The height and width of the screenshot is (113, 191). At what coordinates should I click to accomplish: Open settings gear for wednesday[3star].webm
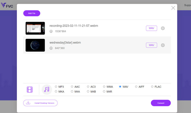[x=163, y=45]
